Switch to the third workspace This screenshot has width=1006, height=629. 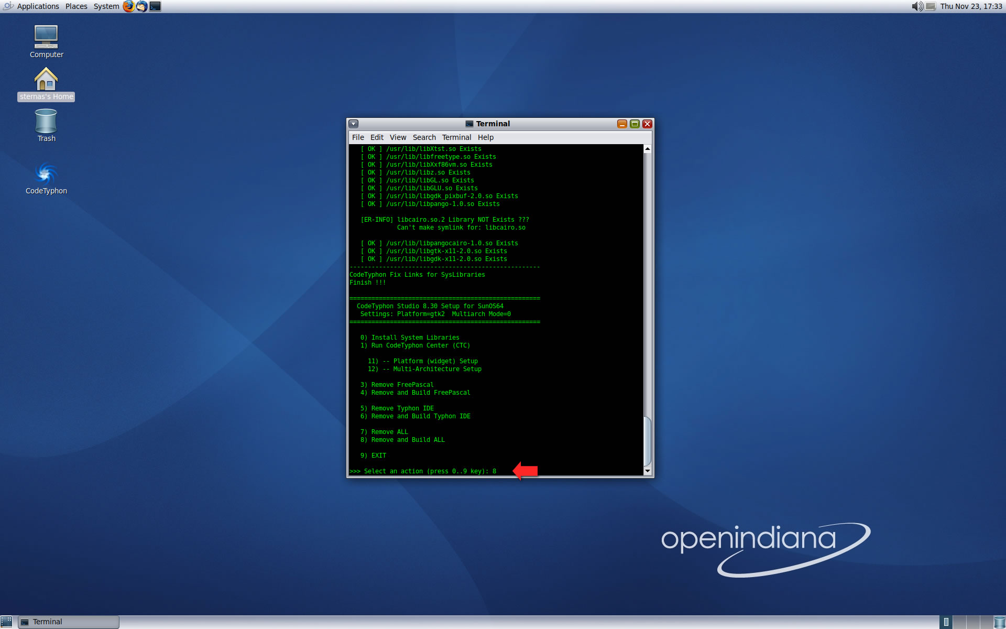tap(974, 622)
